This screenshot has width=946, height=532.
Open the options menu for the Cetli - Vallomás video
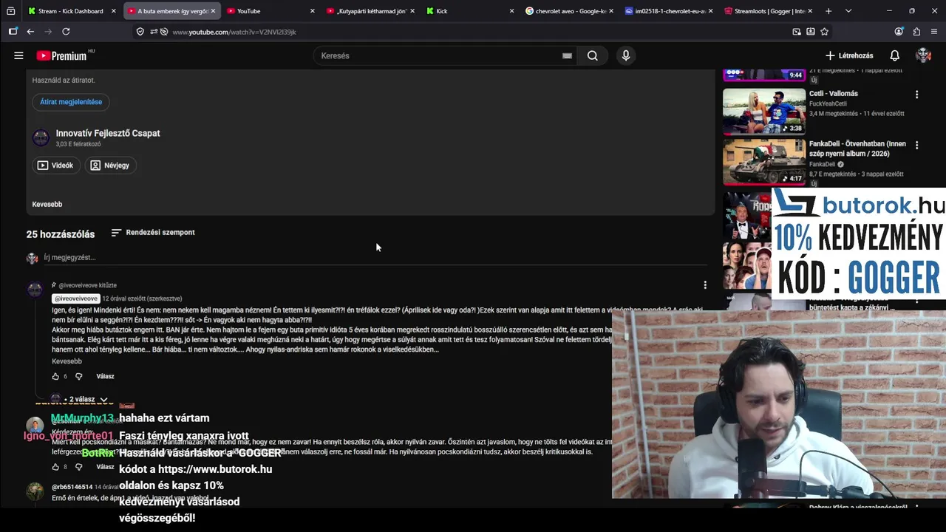click(x=916, y=95)
